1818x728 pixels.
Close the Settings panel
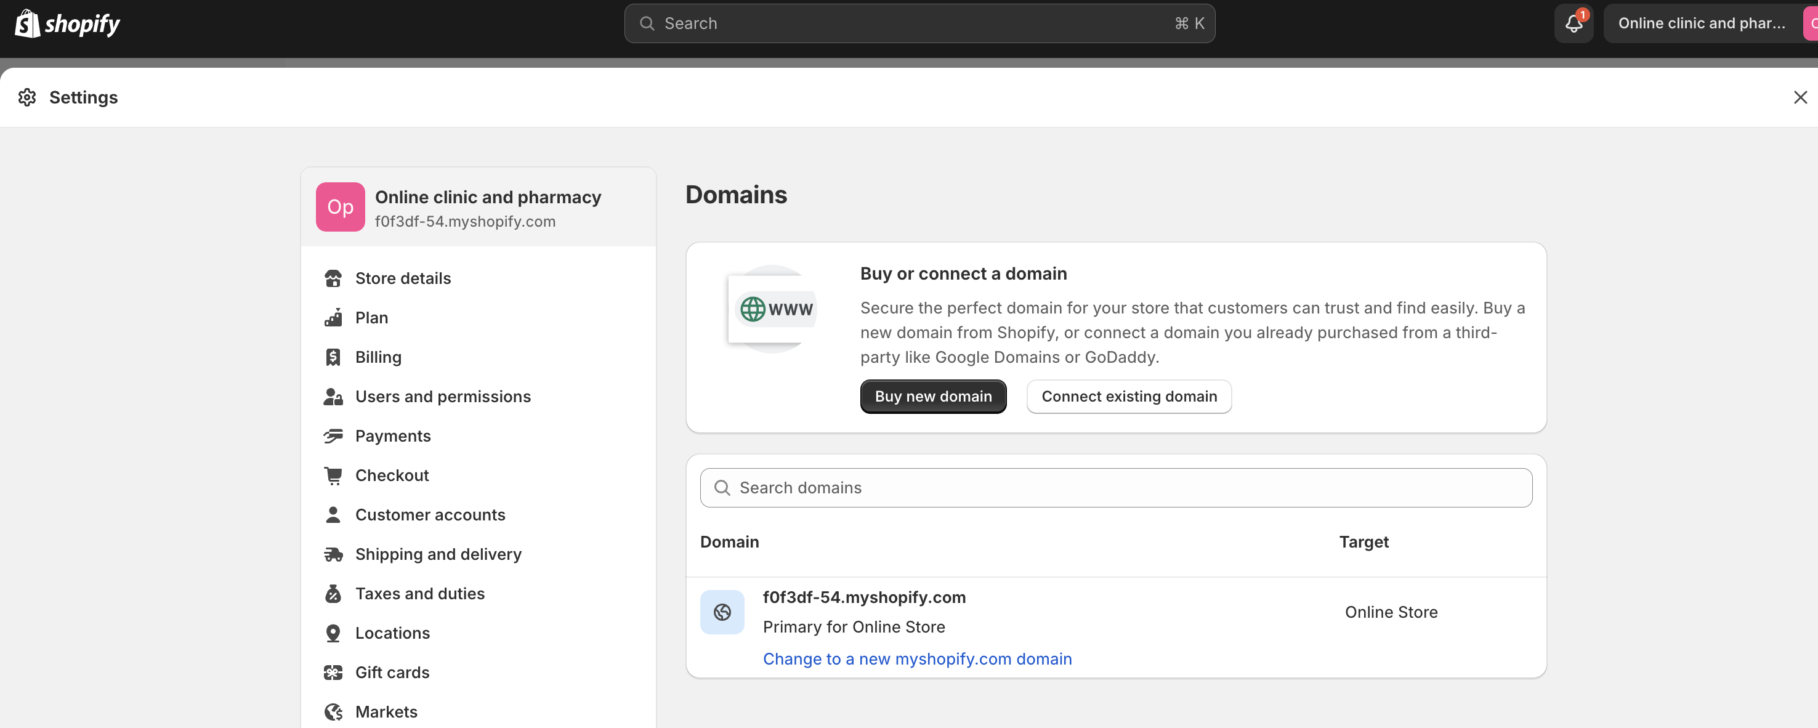[x=1800, y=97]
